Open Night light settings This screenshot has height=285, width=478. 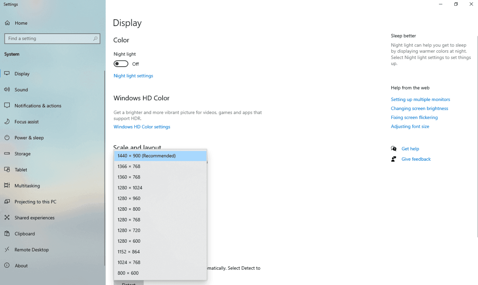point(133,76)
